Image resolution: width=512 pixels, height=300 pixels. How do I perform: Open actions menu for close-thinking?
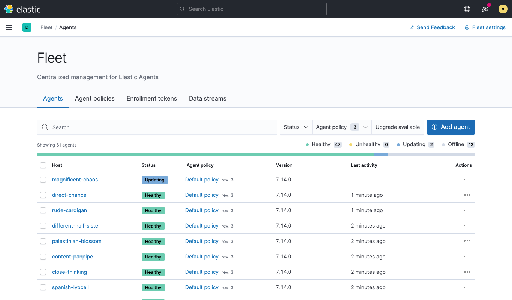click(x=467, y=272)
